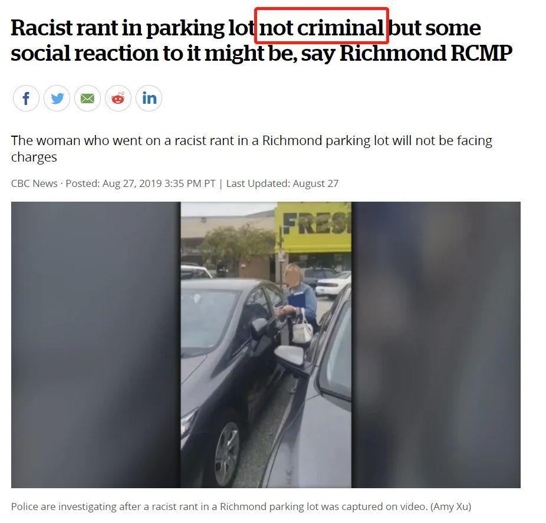Click 'Richmond RCMP' in the headline
Screen dimensions: 546x523
click(426, 53)
